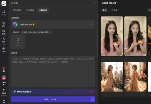Click the app logo in the sidebar
151x104 pixels.
(4, 3)
